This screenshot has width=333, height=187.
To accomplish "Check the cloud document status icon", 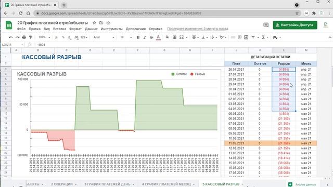I will pos(108,23).
